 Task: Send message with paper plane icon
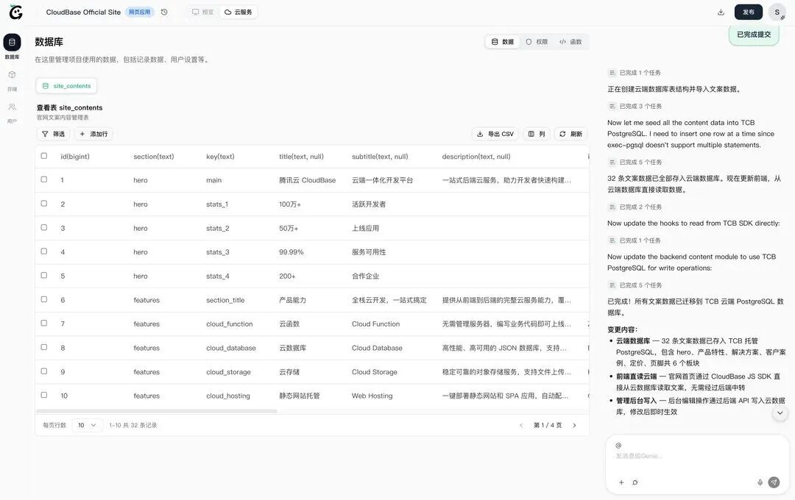point(774,482)
